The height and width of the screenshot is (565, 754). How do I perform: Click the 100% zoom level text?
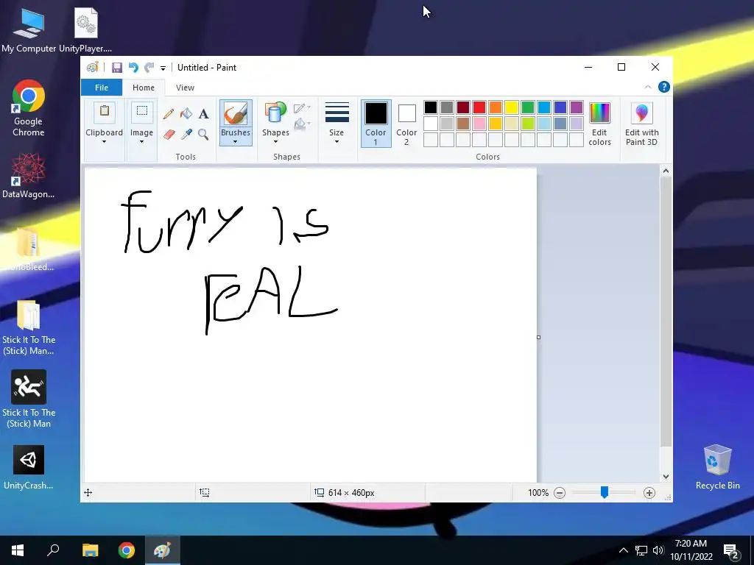538,492
